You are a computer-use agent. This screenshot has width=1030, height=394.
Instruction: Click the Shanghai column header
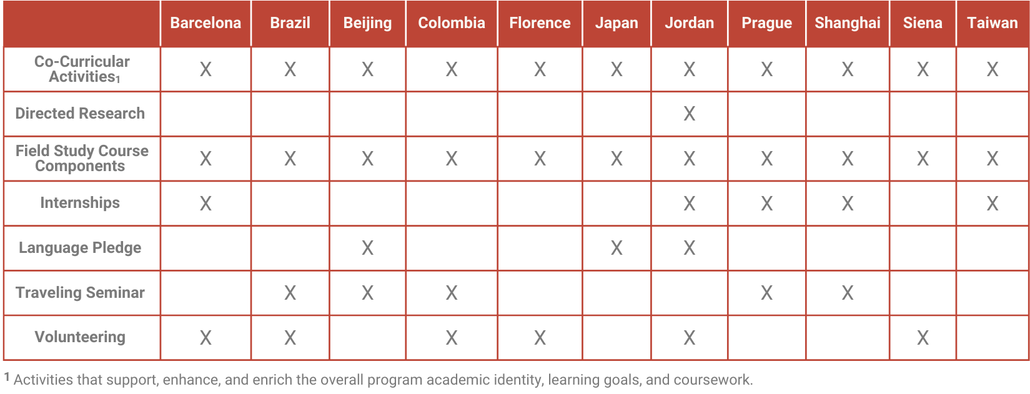847,23
